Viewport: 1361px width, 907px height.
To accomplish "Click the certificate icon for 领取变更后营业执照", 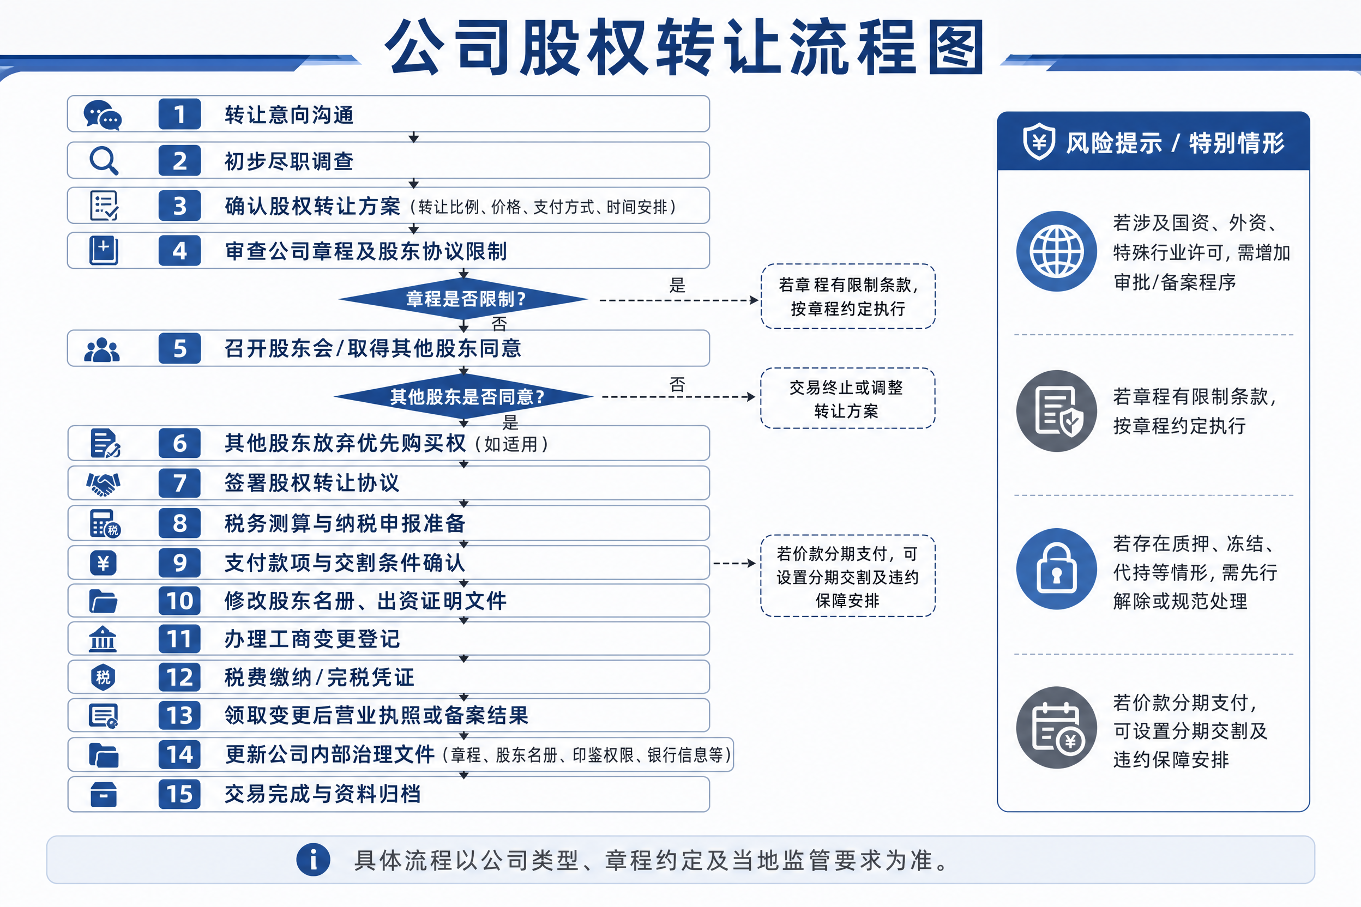I will (104, 716).
